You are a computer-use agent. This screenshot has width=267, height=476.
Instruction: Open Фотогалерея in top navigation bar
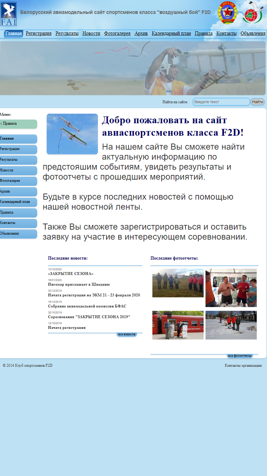click(117, 34)
